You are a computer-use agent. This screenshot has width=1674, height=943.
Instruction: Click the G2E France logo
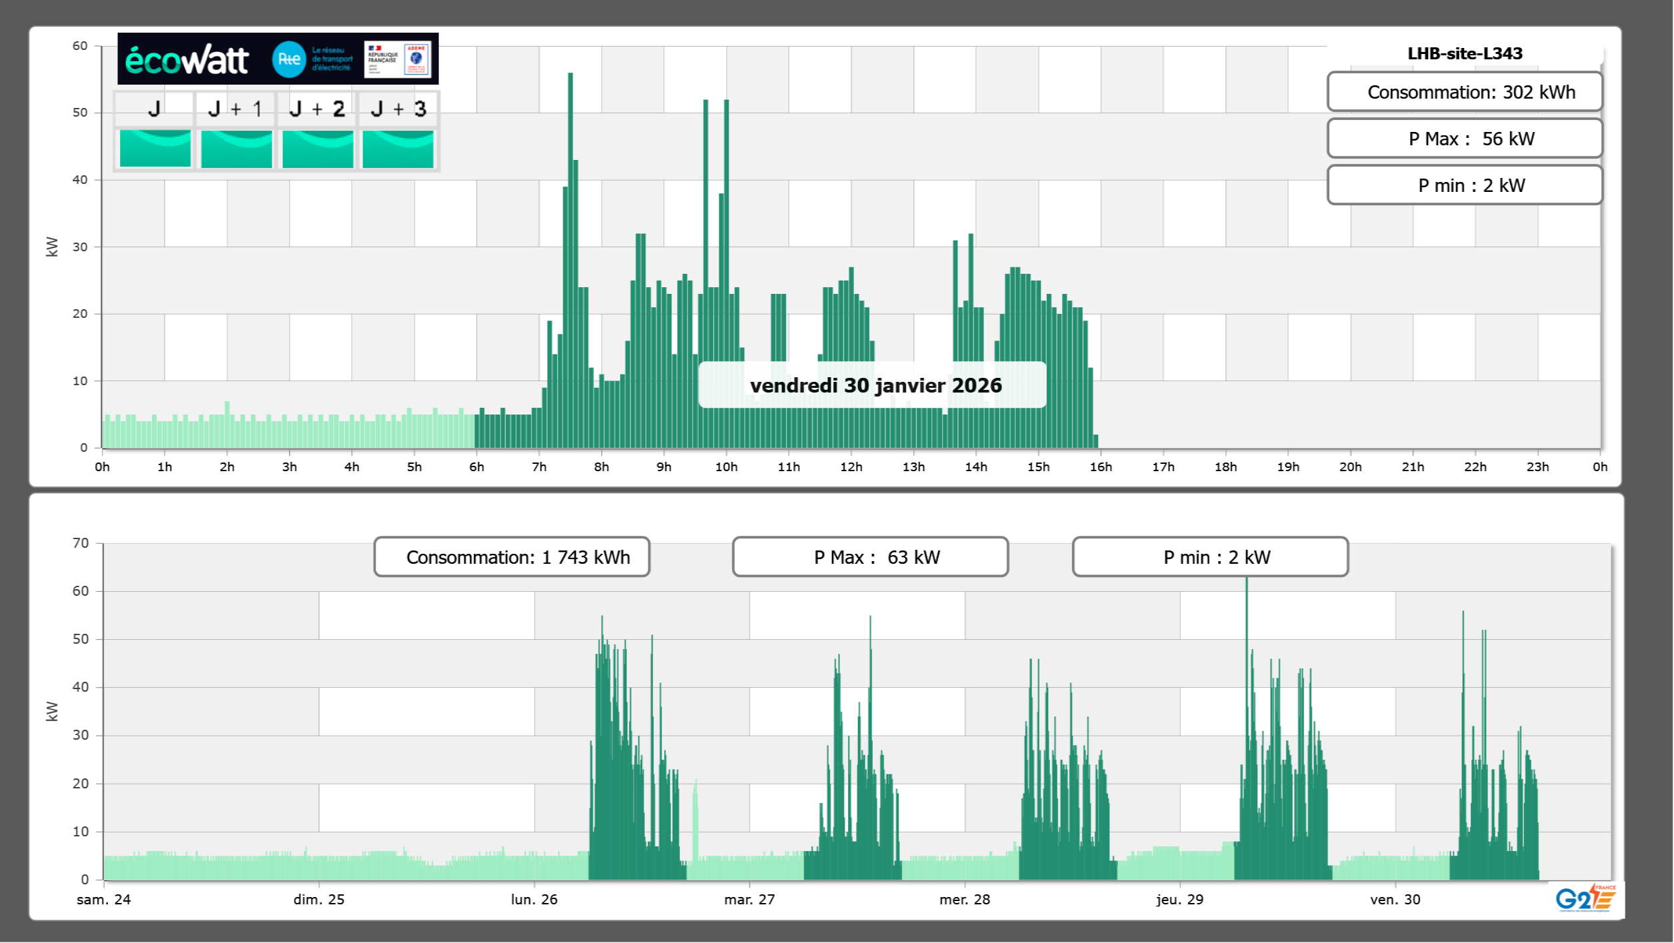[1585, 898]
